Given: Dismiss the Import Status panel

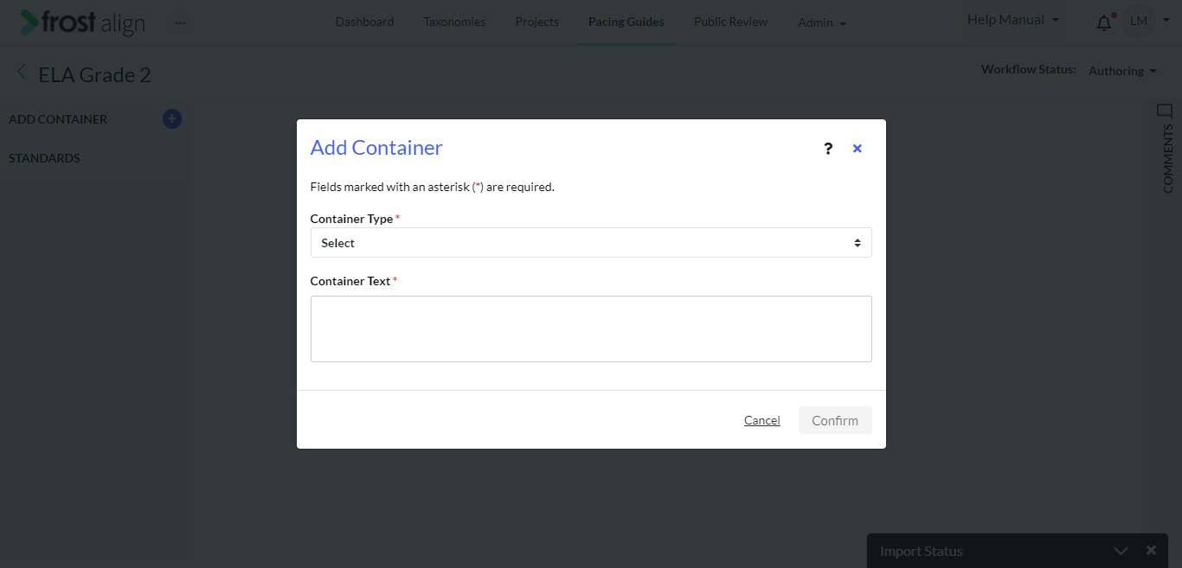Looking at the screenshot, I should pos(1151,550).
